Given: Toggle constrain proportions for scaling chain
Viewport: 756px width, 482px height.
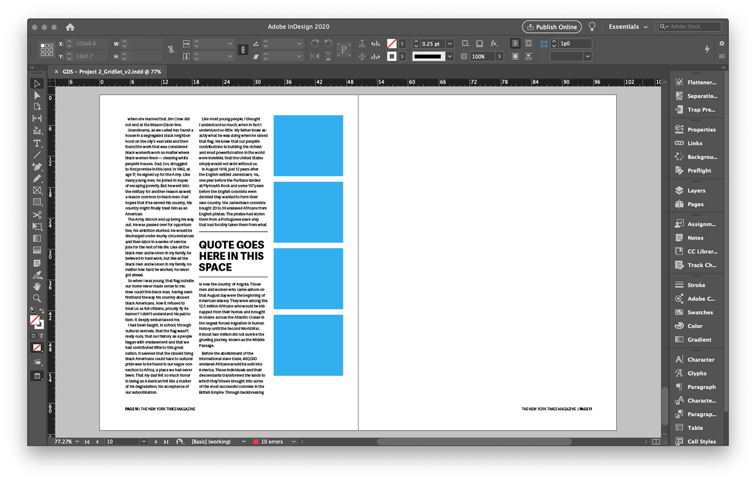Looking at the screenshot, I should [243, 50].
